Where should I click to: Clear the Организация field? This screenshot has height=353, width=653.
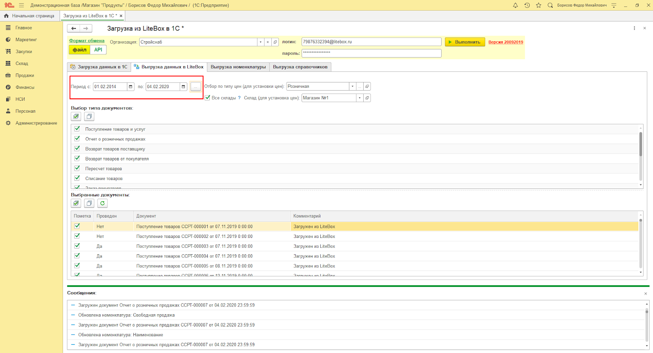tap(268, 42)
